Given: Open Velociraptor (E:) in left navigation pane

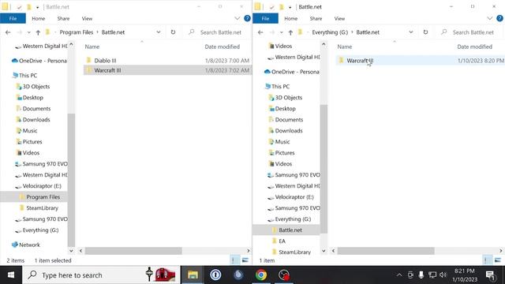Looking at the screenshot, I should coord(39,186).
